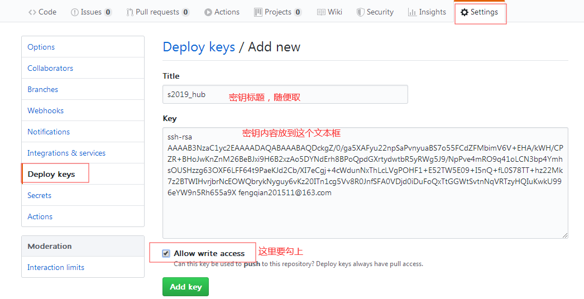This screenshot has width=584, height=299.
Task: Select the Settings tab
Action: click(480, 12)
